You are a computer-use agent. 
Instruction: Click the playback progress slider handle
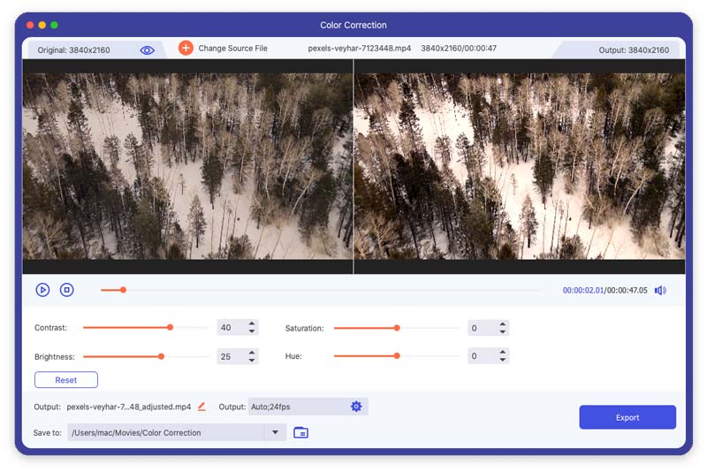click(x=123, y=290)
